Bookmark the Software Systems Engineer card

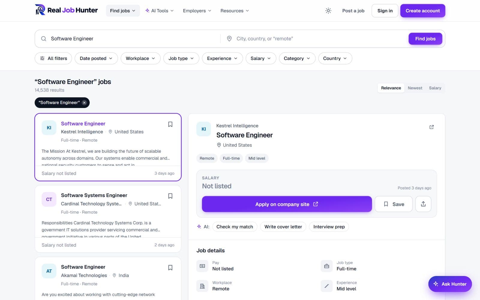(170, 196)
